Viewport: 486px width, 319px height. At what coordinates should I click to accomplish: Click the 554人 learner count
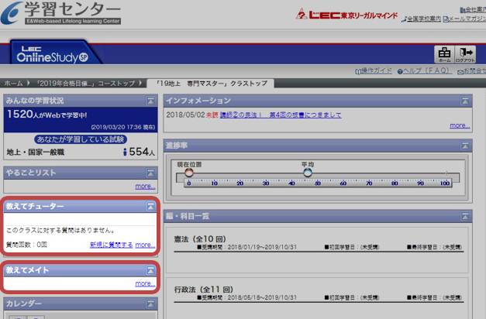tap(139, 152)
